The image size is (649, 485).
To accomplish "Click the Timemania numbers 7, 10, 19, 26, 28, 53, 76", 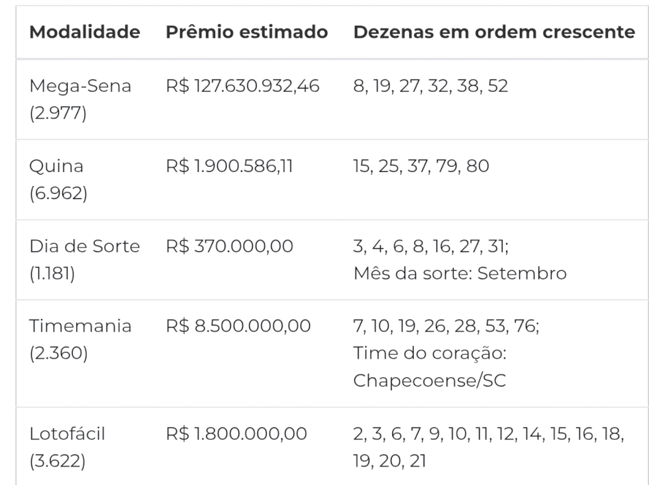I will click(446, 326).
